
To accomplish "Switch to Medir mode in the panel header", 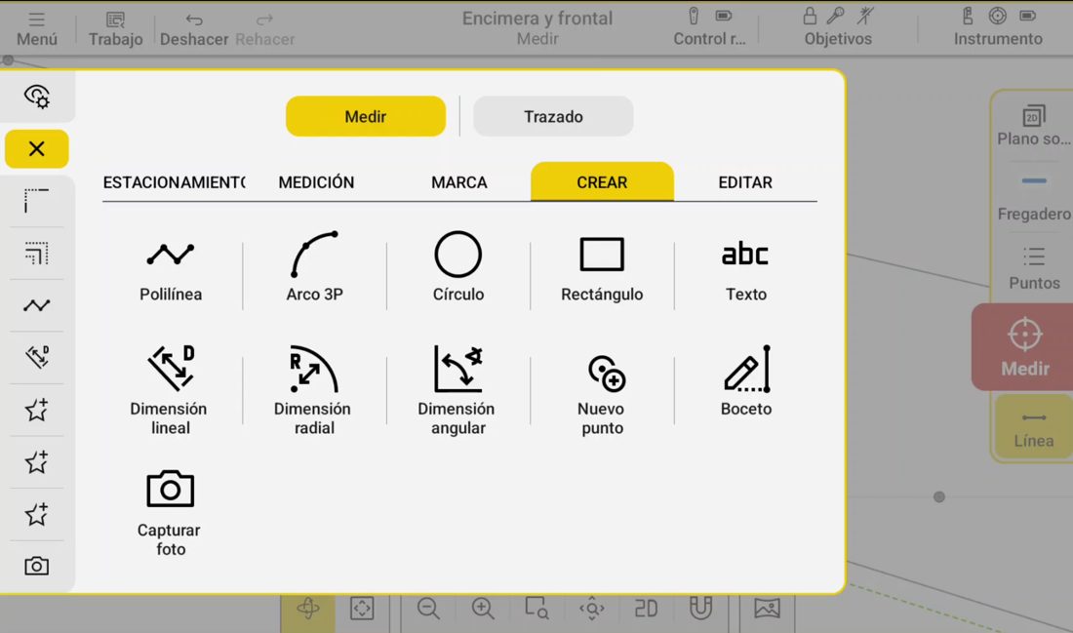I will 366,116.
